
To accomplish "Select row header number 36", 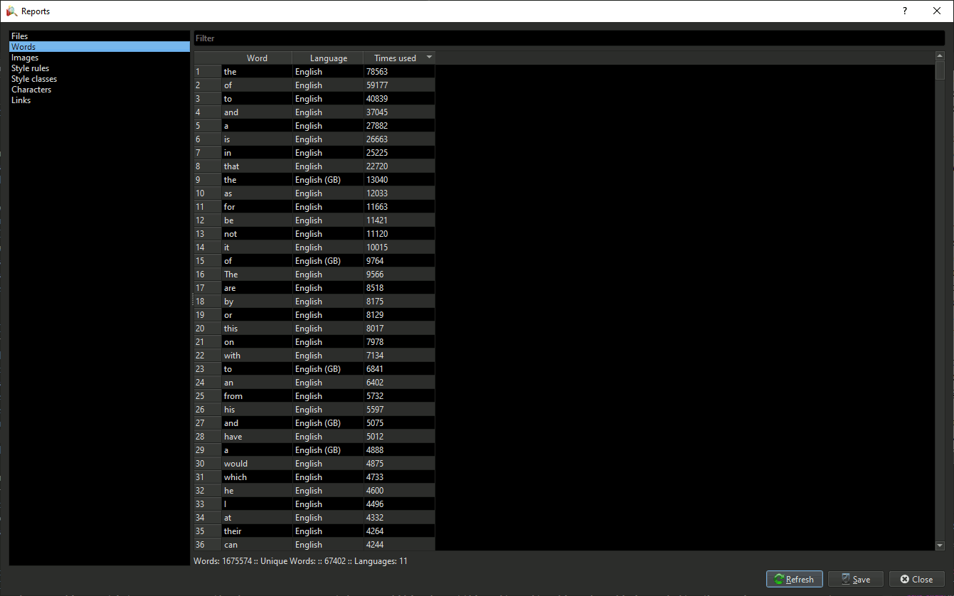I will (207, 545).
